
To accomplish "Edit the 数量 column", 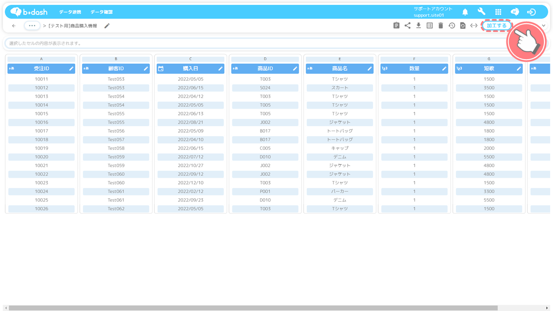I will coord(444,69).
